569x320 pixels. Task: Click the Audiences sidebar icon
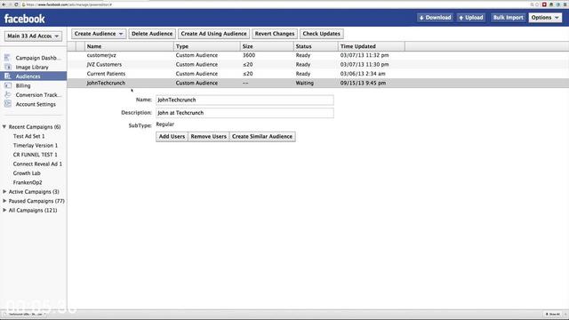tap(7, 76)
